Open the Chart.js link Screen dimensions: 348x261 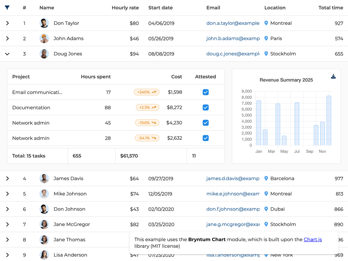point(313,240)
